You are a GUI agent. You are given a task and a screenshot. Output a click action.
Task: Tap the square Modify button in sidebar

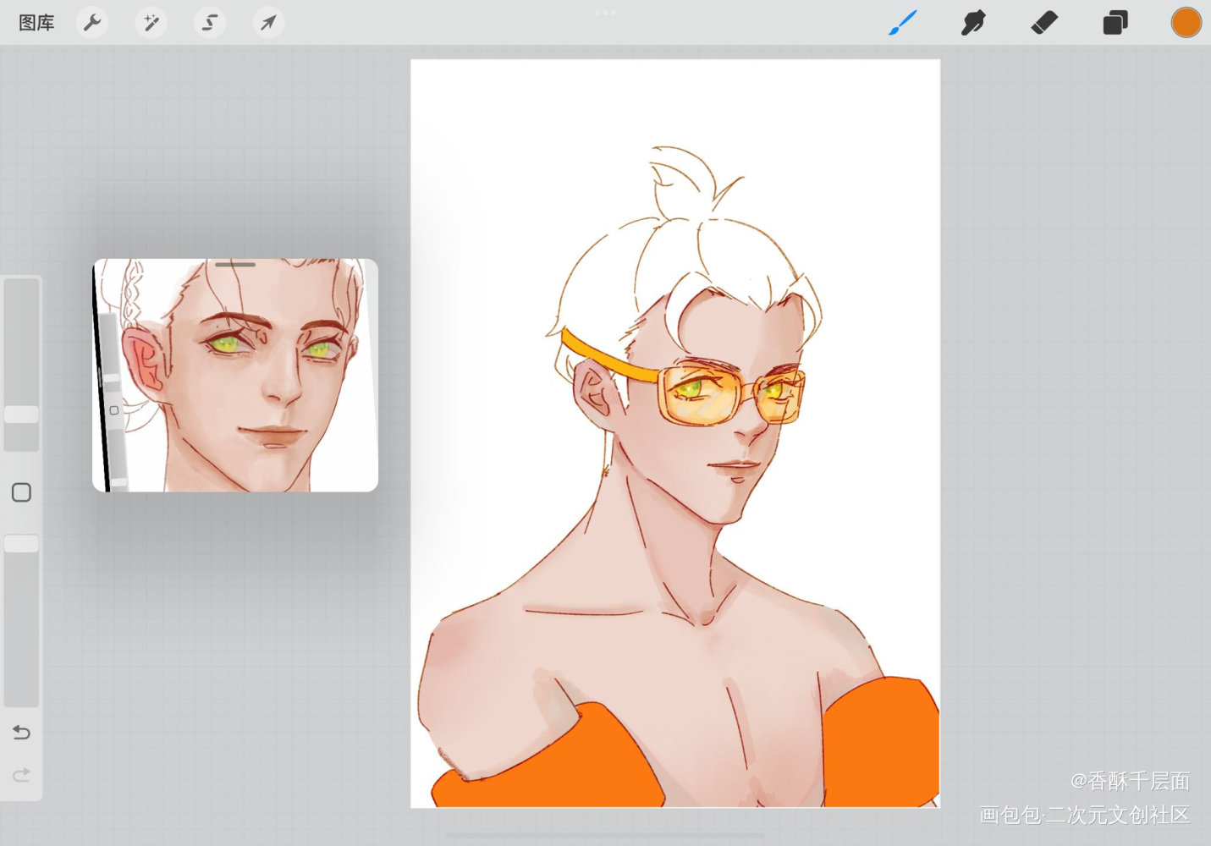[22, 492]
